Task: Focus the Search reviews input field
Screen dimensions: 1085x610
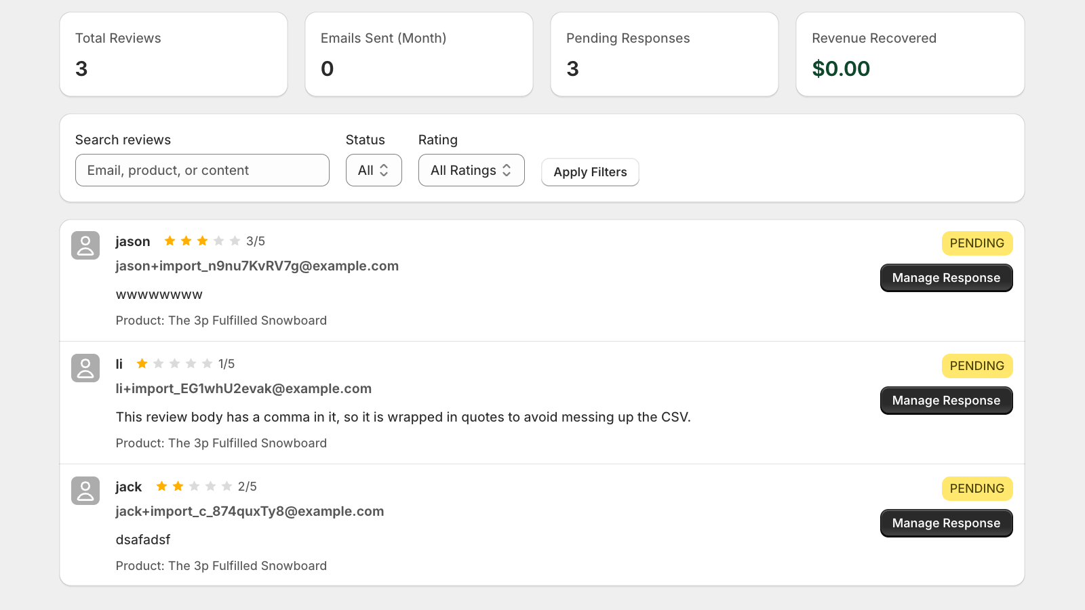Action: pos(202,170)
